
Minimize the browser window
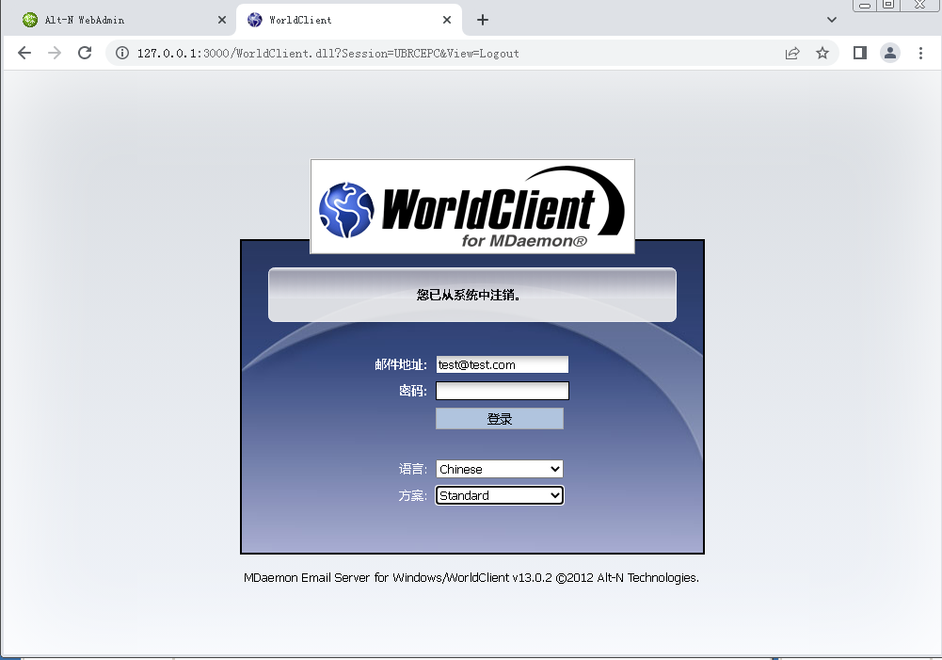[x=865, y=5]
